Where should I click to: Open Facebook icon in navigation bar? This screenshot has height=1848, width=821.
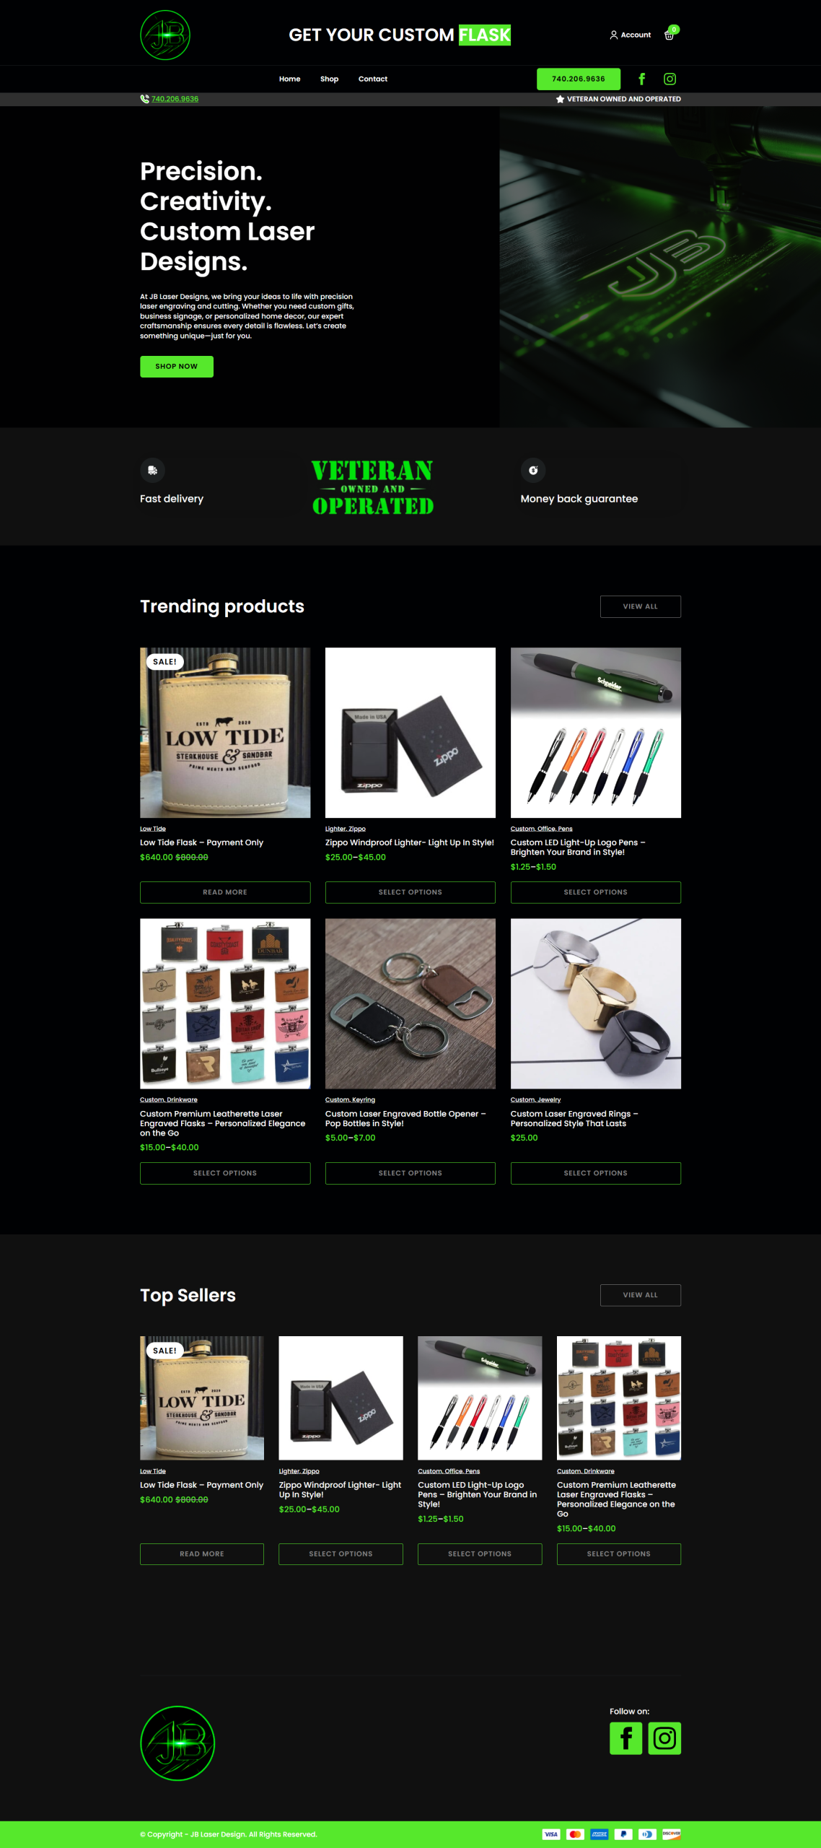point(641,79)
